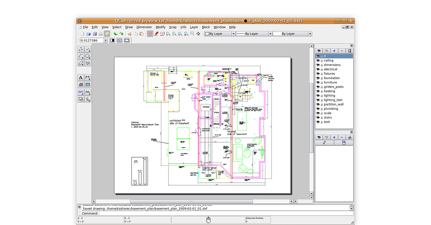The height and width of the screenshot is (225, 431).
Task: Add a new layer with plus button
Action: [x=334, y=51]
